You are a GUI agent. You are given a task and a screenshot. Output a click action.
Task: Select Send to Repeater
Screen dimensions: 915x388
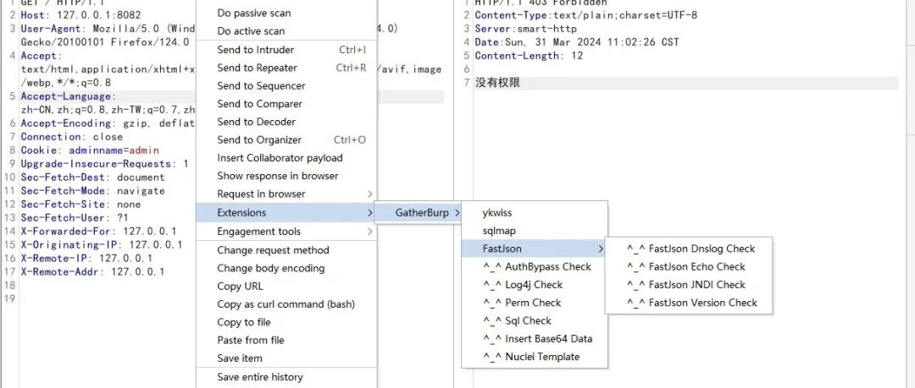pyautogui.click(x=286, y=68)
